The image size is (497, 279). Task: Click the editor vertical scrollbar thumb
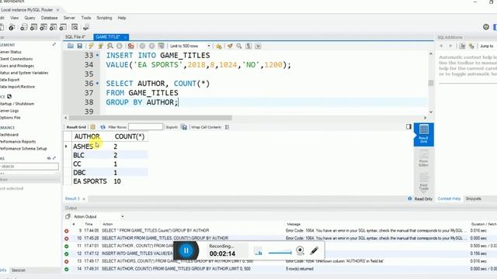click(430, 83)
